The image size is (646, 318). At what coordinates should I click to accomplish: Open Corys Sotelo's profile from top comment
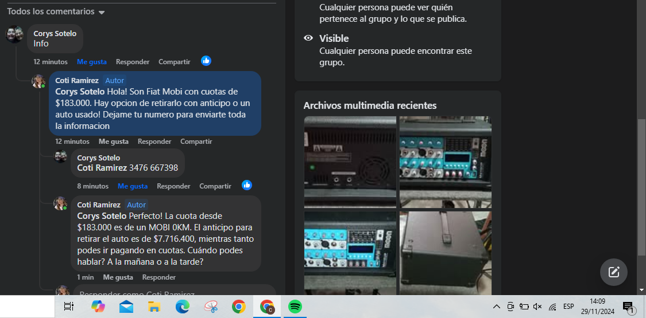pyautogui.click(x=55, y=34)
